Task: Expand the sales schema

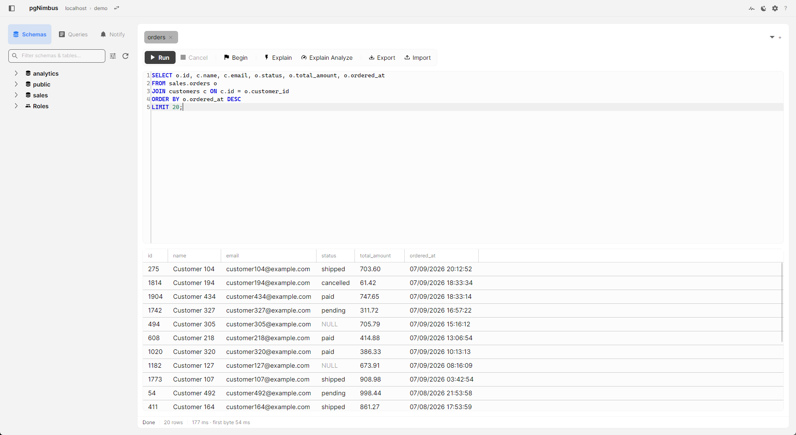Action: 16,95
